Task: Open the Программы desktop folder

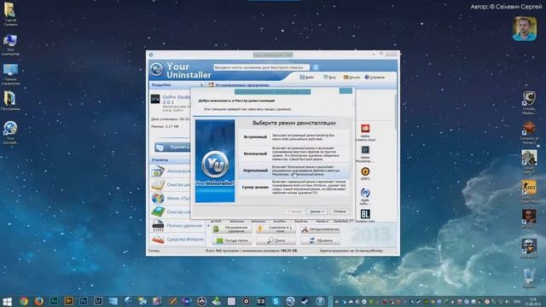Action: coord(10,101)
